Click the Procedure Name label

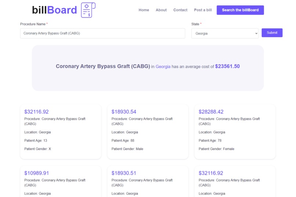point(33,24)
